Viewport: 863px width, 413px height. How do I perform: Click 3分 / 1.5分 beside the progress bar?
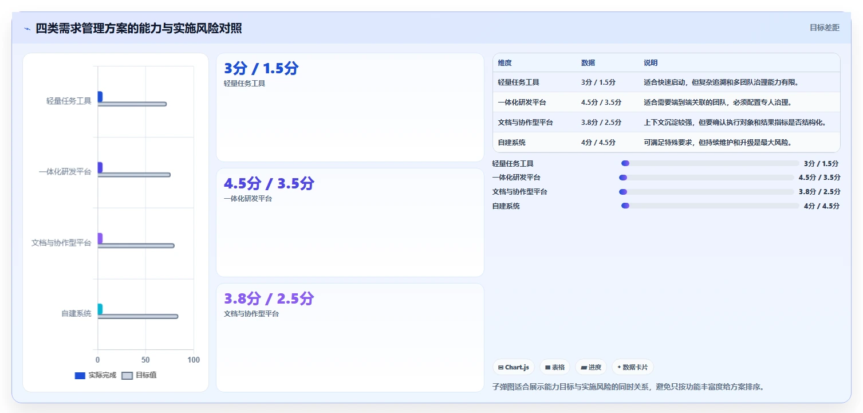click(x=822, y=163)
